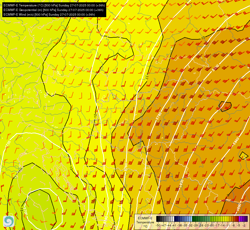Click the 5760 geopotential contour label
The width and height of the screenshot is (250, 230).
click(x=126, y=167)
